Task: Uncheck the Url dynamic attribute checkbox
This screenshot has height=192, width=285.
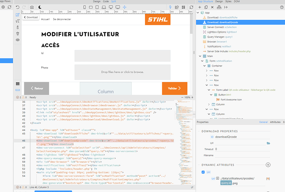Action: click(203, 172)
